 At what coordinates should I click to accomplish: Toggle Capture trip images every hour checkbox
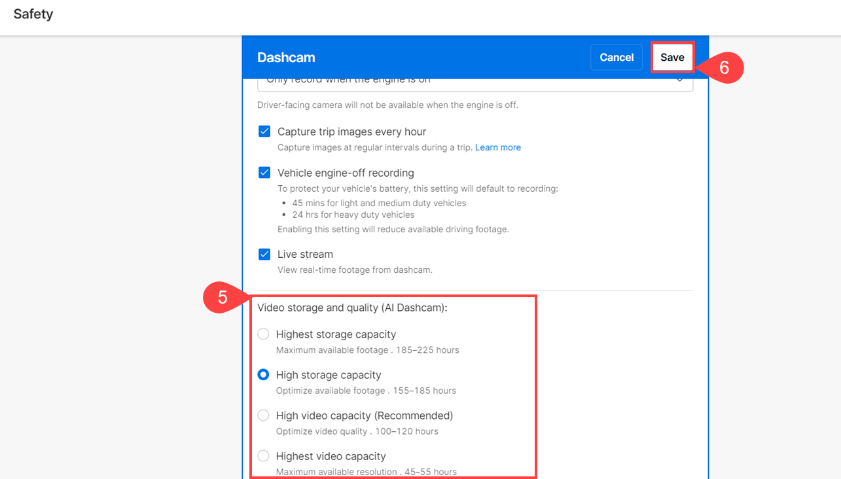tap(264, 132)
